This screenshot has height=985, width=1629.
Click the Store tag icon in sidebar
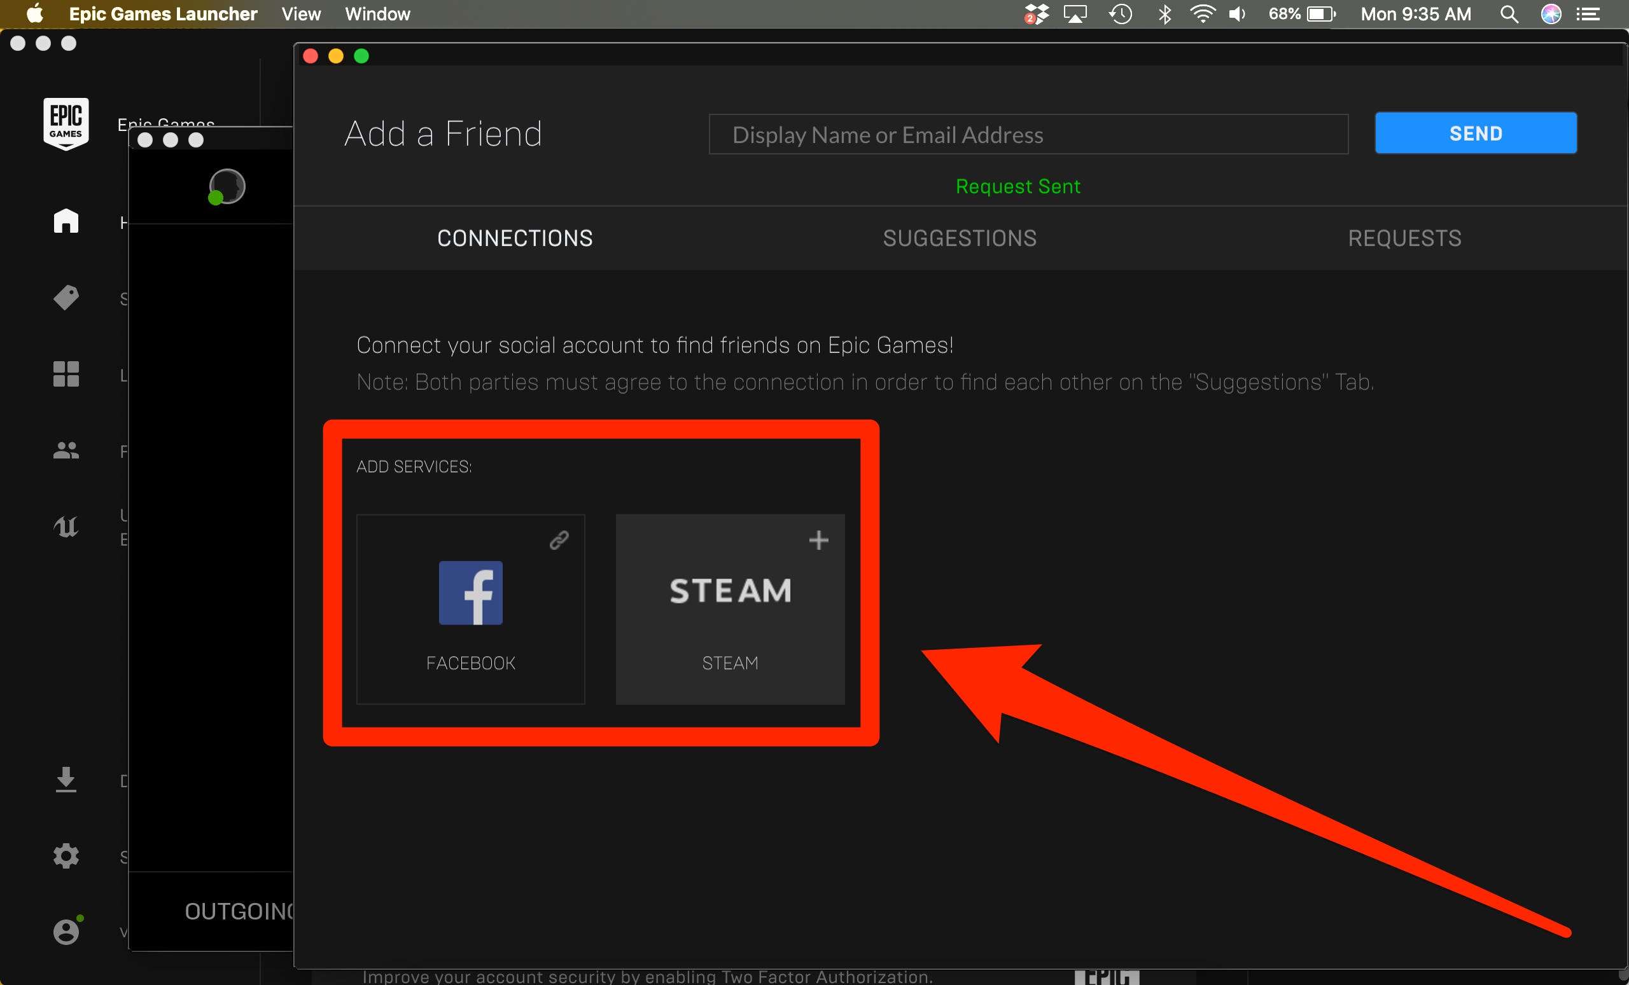pos(66,298)
